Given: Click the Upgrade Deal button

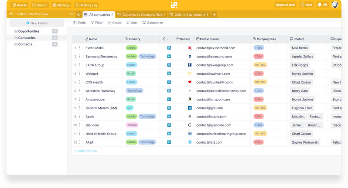Looking at the screenshot, I should point(285,5).
